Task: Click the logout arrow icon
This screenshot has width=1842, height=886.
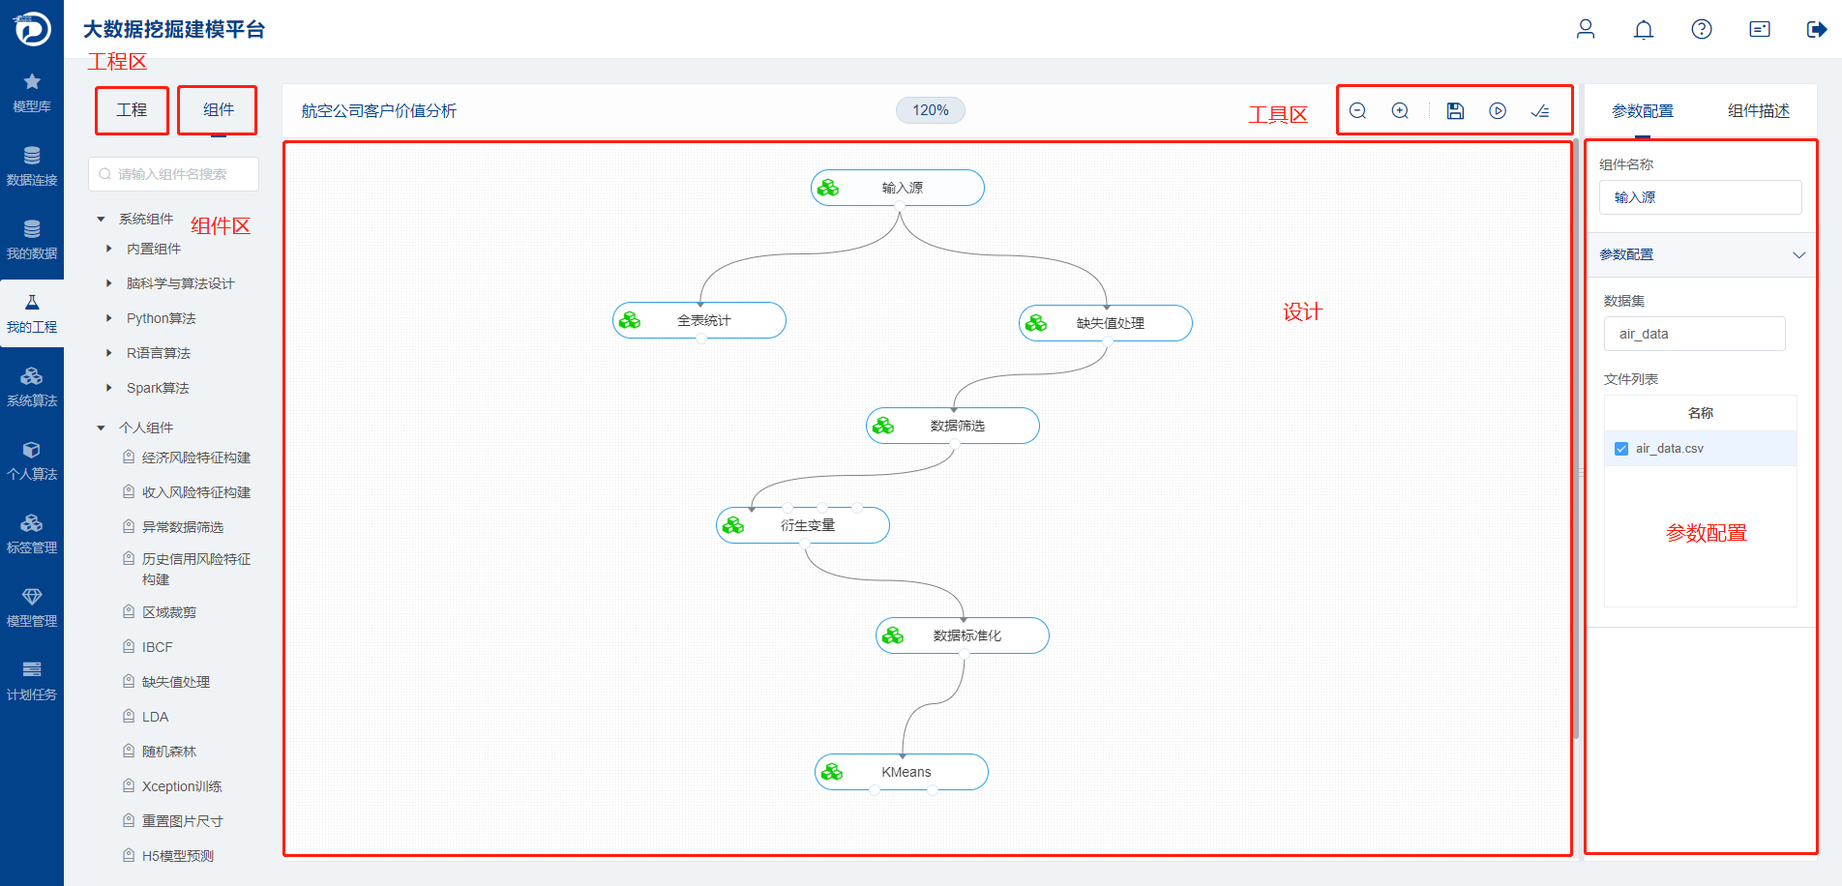Action: (1817, 29)
